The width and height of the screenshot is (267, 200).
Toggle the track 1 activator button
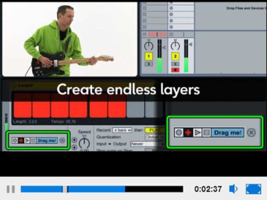[149, 56]
